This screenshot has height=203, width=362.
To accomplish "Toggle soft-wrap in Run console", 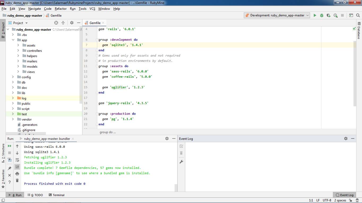I will (17, 160).
